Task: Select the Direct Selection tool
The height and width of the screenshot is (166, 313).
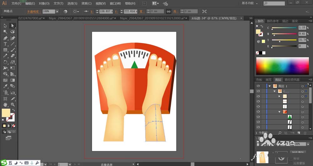Action: pyautogui.click(x=13, y=26)
